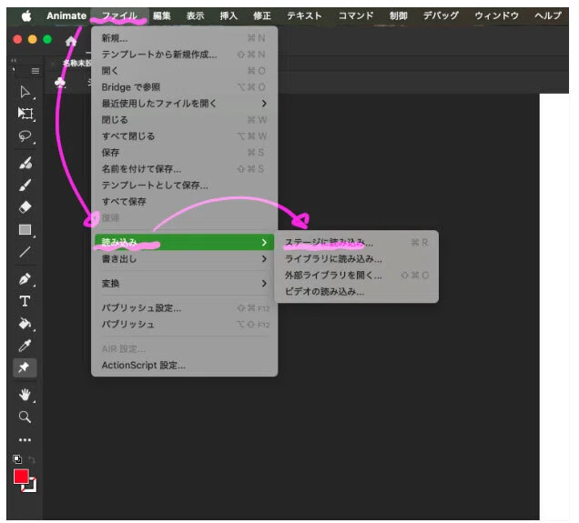Select the Paint Bucket tool
Viewport: 579px width, 523px height.
point(25,323)
